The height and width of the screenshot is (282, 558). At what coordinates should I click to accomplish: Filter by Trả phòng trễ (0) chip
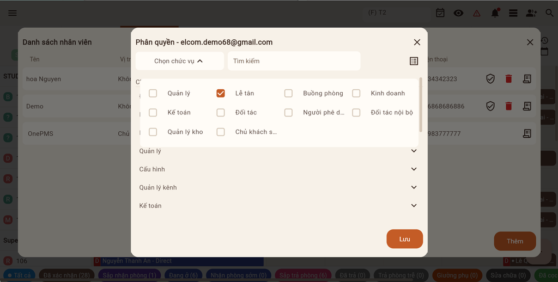pos(401,275)
